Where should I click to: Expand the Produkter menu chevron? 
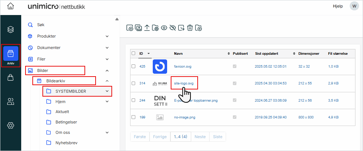(x=107, y=36)
